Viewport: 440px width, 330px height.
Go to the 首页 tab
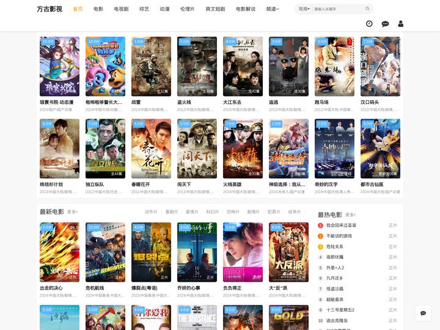click(x=78, y=9)
